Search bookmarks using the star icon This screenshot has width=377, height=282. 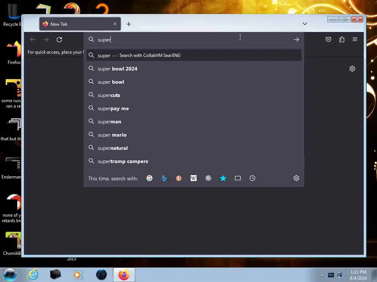tap(223, 178)
